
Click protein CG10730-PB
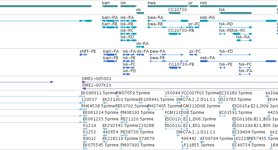pos(181,64)
